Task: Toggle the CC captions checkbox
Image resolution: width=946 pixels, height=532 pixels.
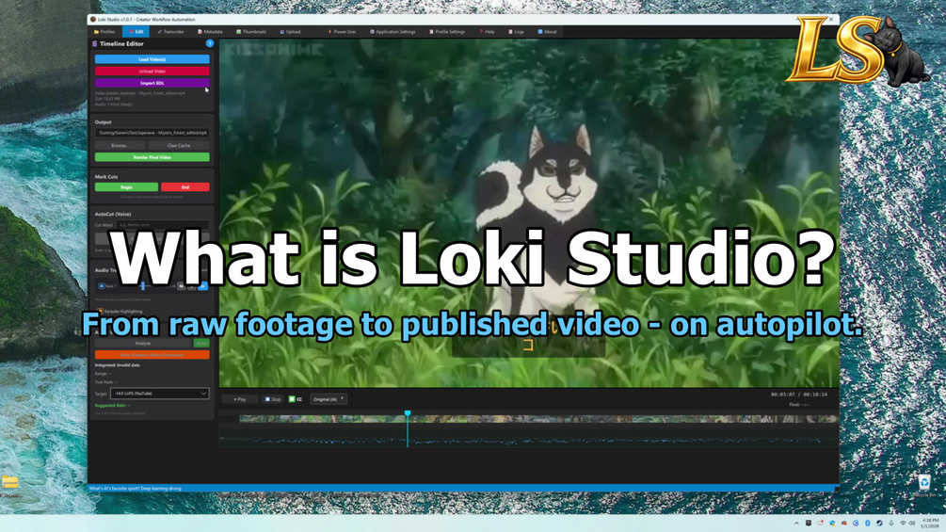Action: [292, 399]
